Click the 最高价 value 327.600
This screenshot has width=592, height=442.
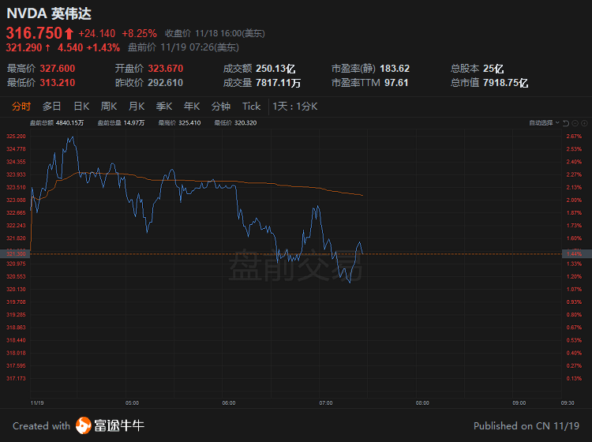pyautogui.click(x=58, y=69)
